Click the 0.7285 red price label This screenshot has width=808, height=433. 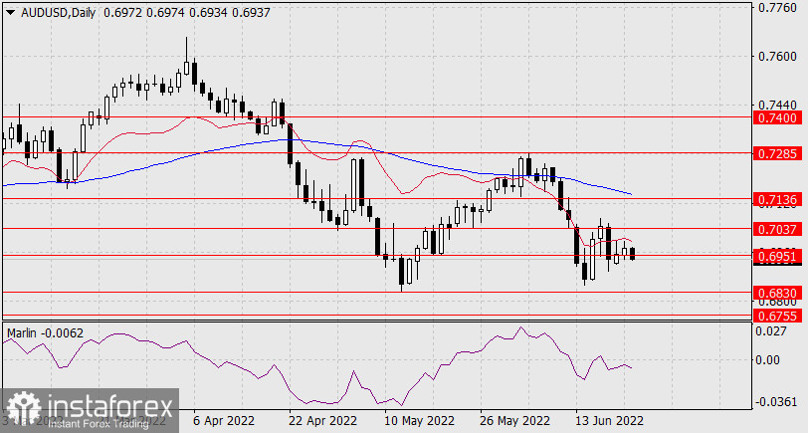pyautogui.click(x=777, y=153)
